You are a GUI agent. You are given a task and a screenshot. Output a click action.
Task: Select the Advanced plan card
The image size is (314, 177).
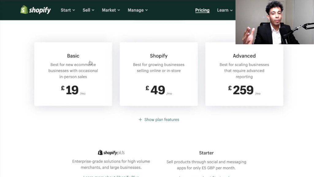tap(244, 74)
